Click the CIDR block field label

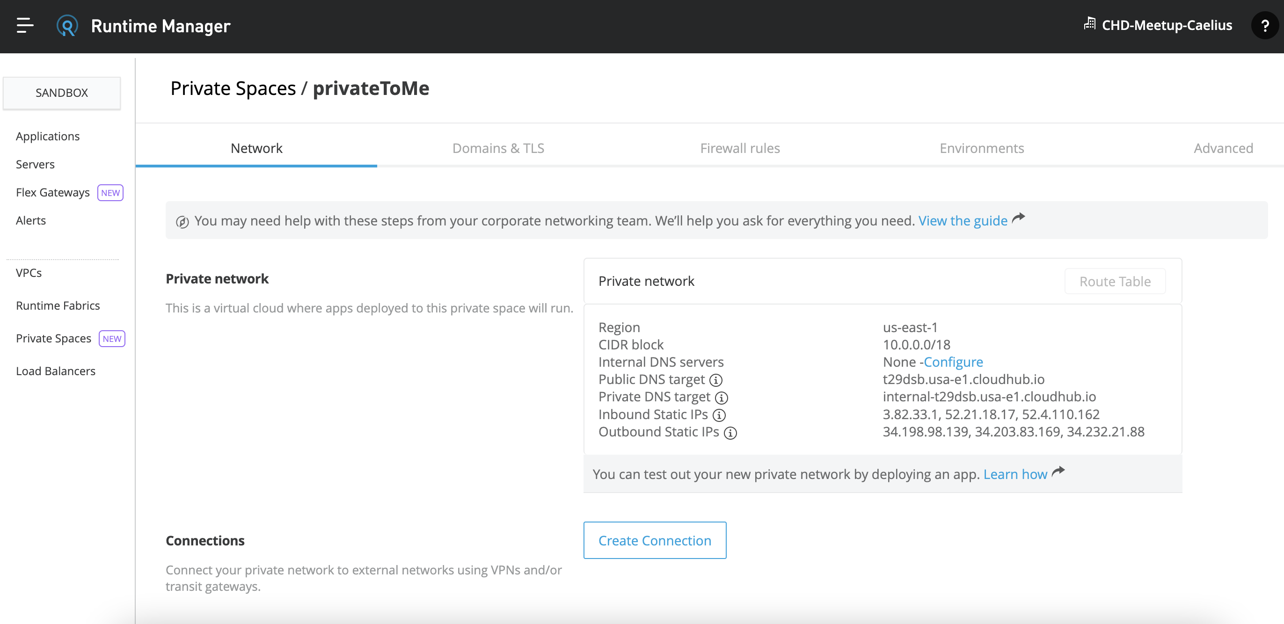click(631, 344)
